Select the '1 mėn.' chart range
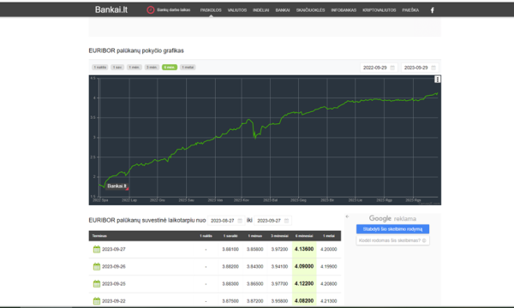The image size is (514, 308). click(x=134, y=67)
